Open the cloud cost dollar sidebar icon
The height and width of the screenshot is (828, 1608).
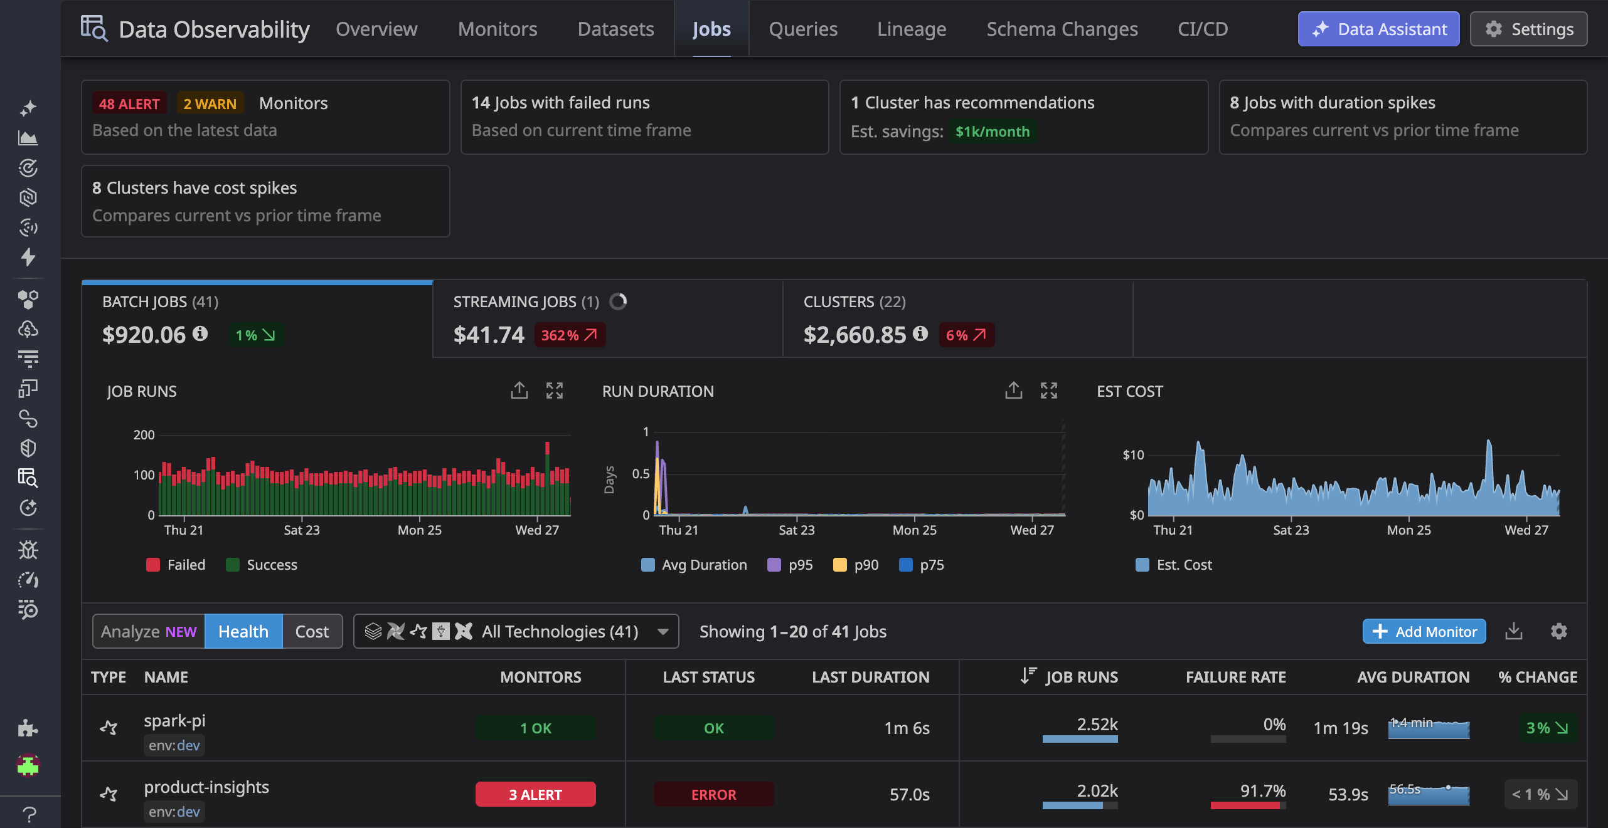28,329
